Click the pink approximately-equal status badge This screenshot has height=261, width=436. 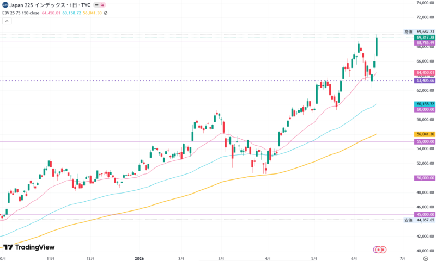coord(102,5)
